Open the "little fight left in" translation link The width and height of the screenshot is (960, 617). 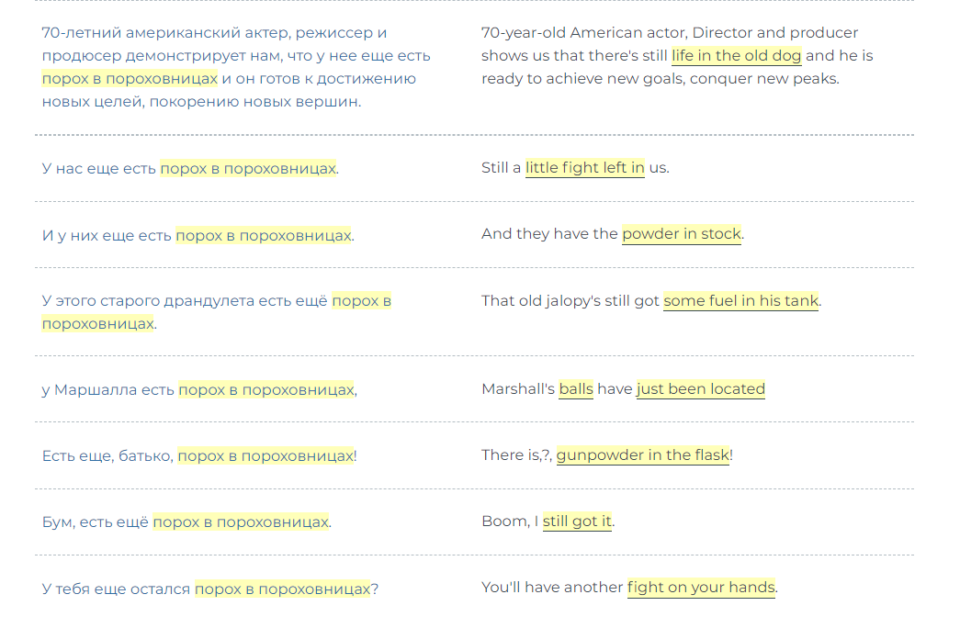584,168
